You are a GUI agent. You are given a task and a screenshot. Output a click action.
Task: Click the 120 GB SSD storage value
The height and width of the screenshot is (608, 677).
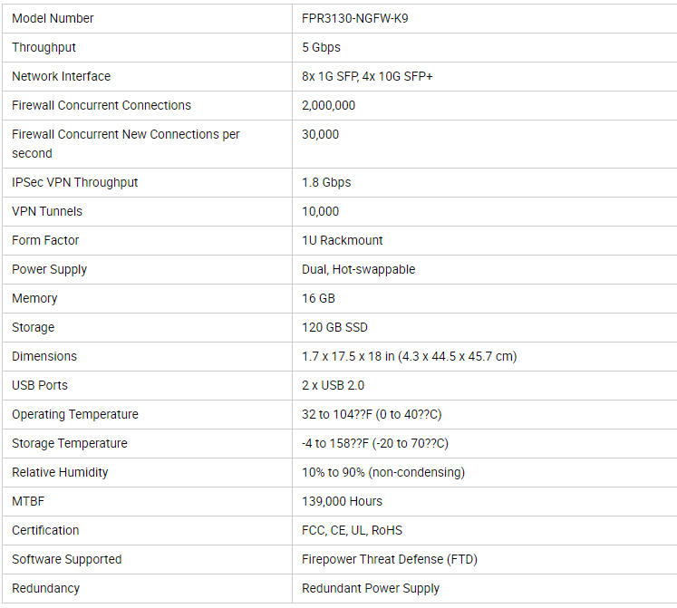(x=334, y=327)
